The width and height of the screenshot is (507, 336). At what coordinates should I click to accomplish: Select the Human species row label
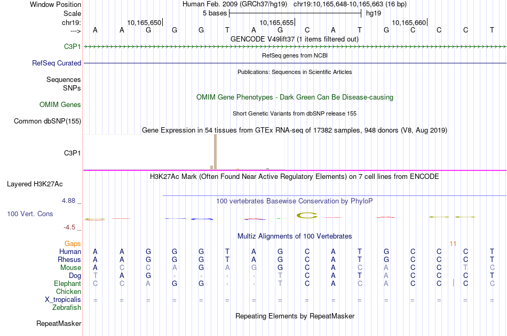point(70,252)
